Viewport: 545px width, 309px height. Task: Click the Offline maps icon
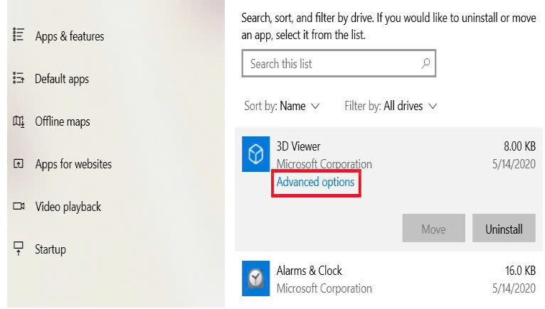click(x=18, y=121)
